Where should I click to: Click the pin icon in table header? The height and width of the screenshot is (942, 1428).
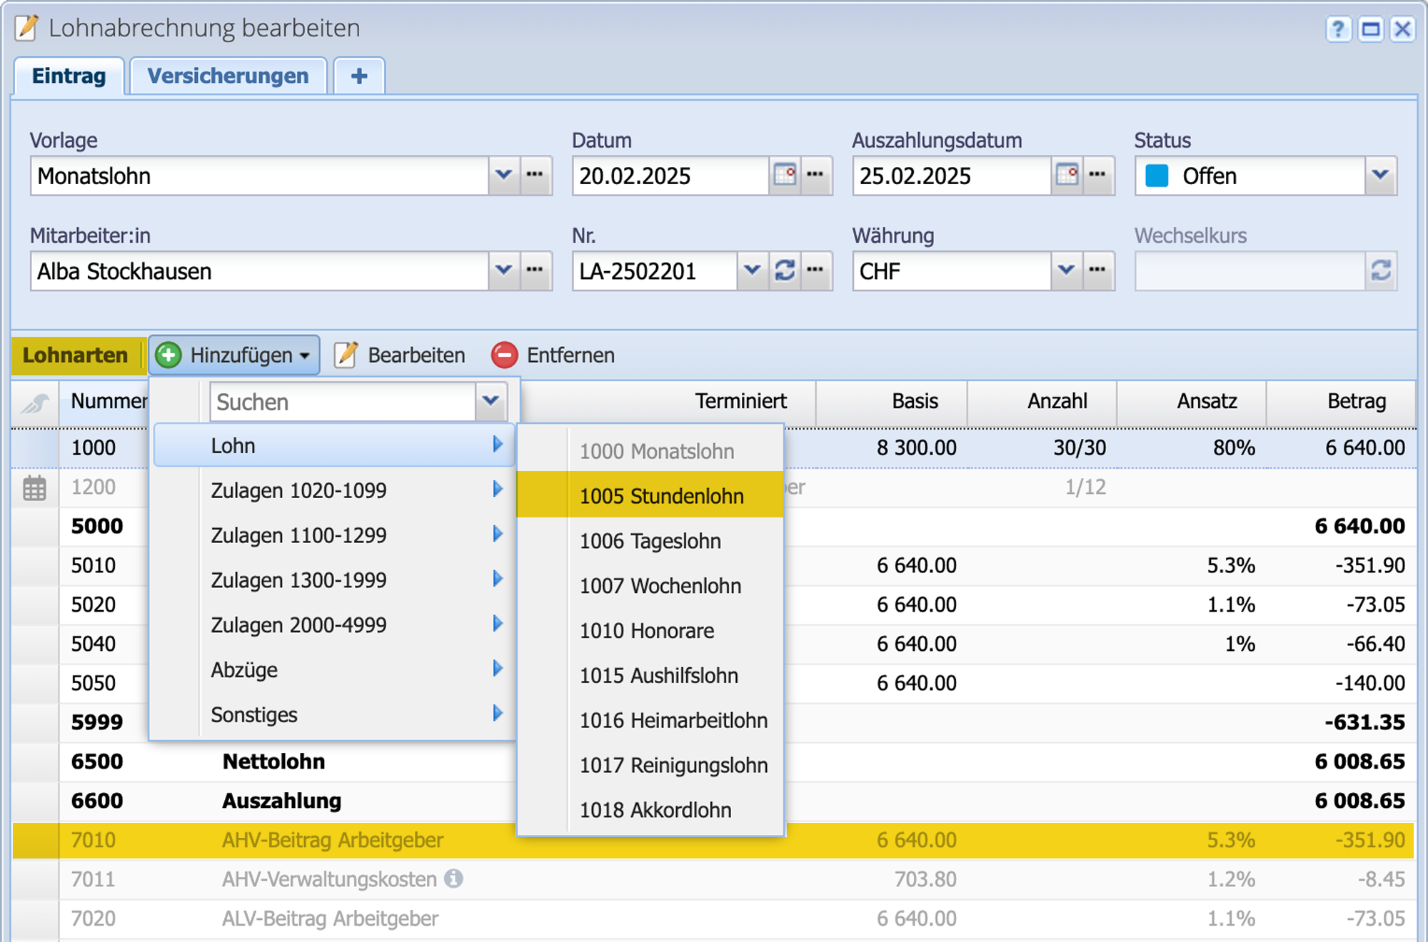(34, 403)
